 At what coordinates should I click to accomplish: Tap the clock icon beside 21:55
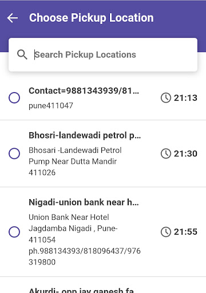point(166,232)
